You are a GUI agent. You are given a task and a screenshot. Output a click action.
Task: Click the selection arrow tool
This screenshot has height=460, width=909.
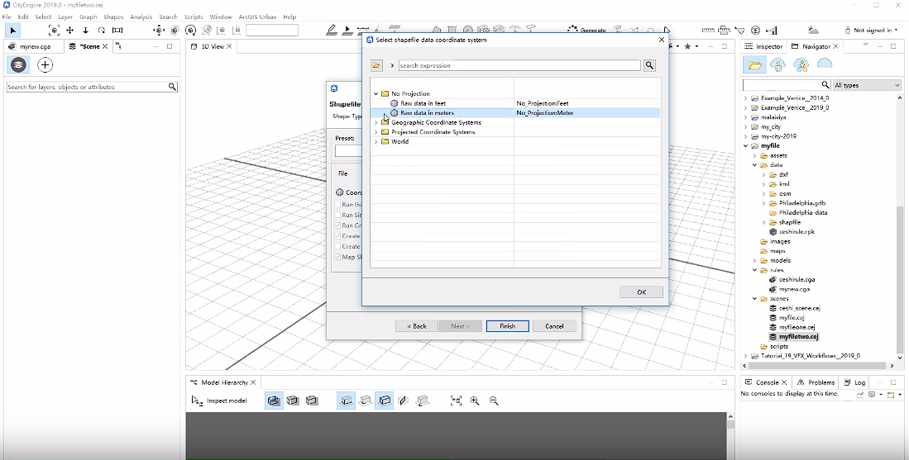[x=13, y=31]
